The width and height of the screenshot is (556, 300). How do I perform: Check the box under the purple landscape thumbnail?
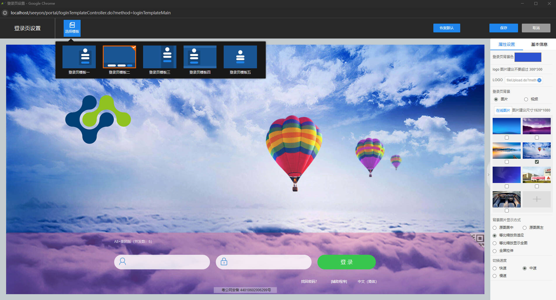537,138
